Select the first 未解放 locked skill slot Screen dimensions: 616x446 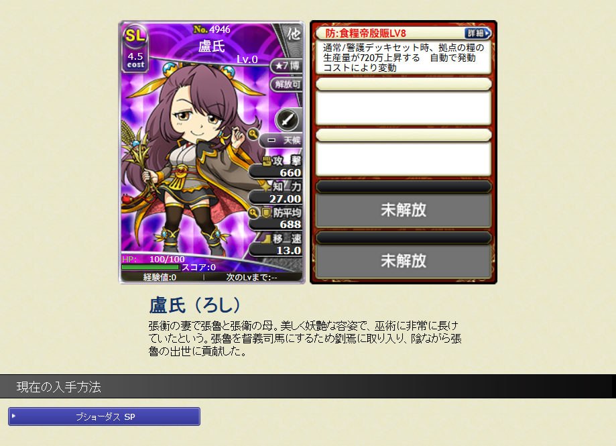tap(404, 210)
